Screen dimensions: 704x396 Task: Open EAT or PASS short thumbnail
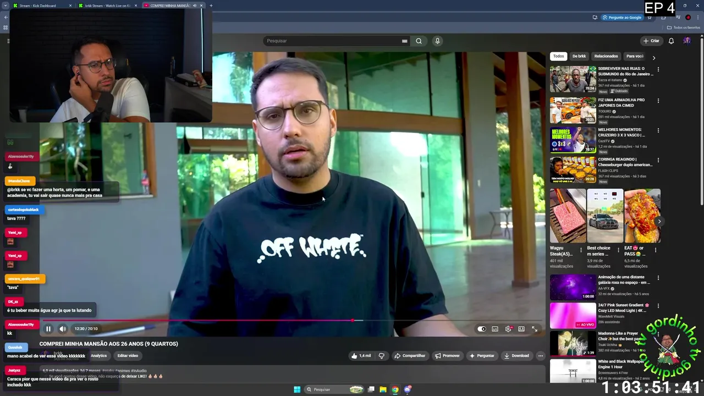pos(642,216)
